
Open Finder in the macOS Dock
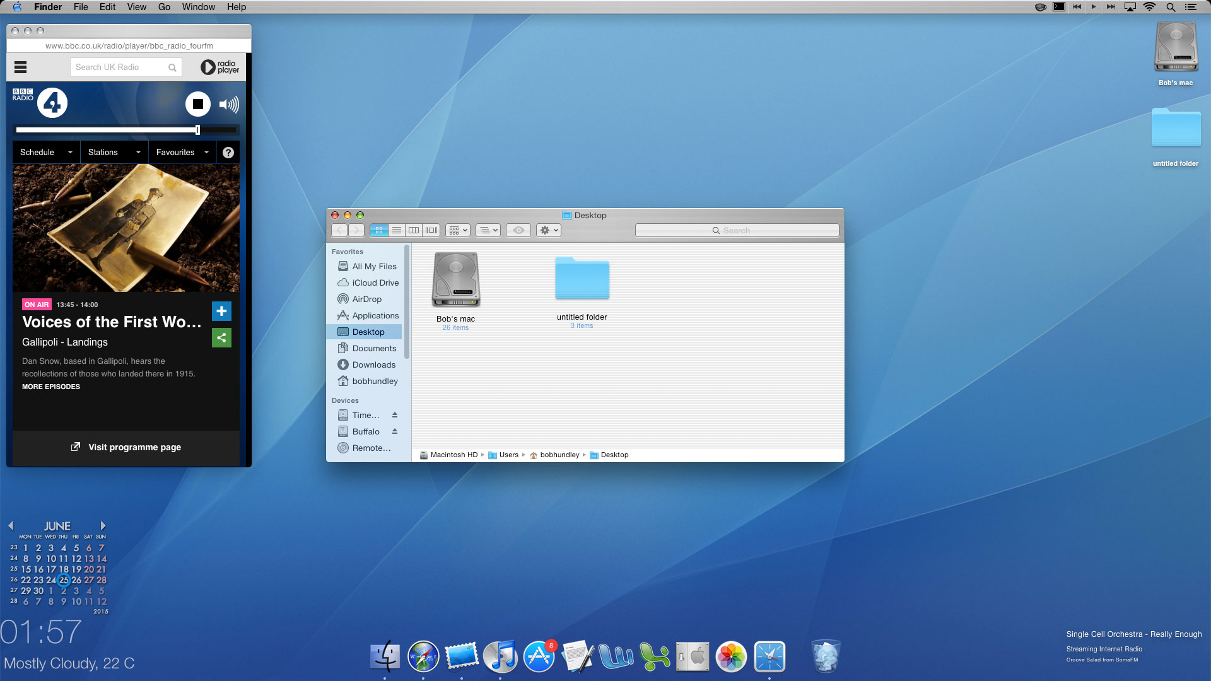point(384,657)
